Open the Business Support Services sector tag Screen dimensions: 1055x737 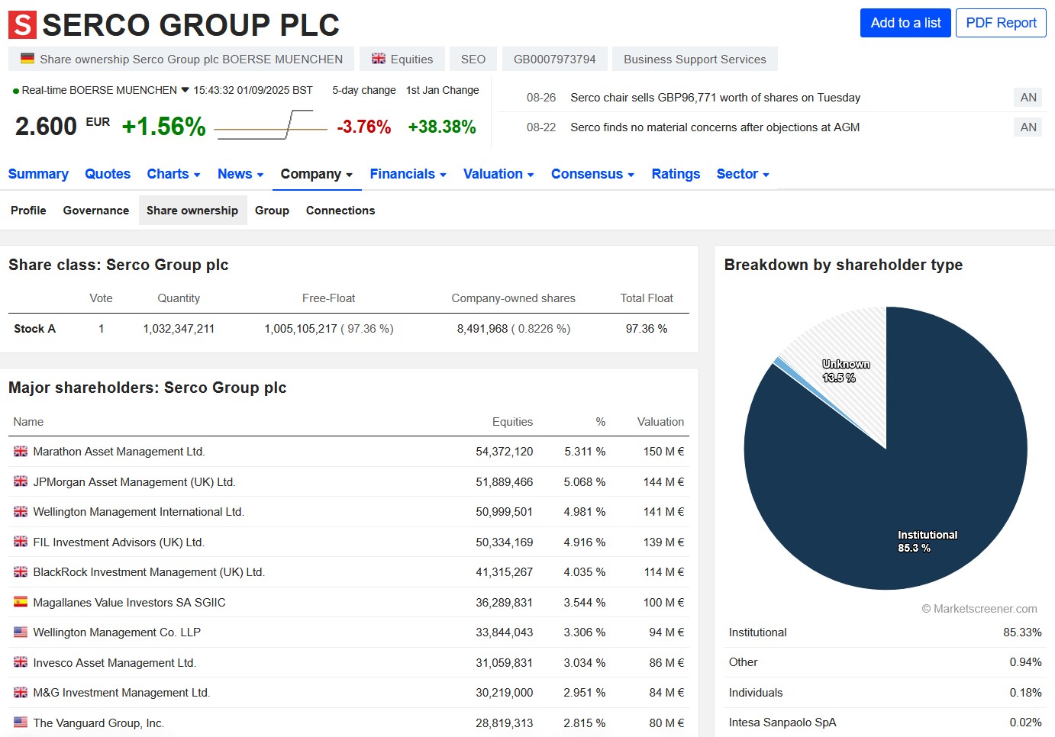tap(695, 59)
